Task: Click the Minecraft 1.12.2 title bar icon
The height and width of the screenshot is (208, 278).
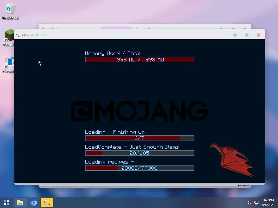Action: (x=18, y=35)
